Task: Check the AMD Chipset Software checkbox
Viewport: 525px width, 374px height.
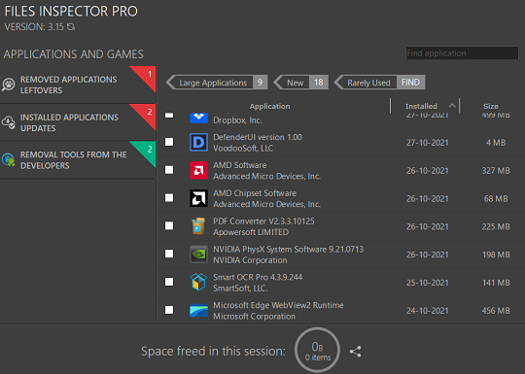Action: click(169, 198)
